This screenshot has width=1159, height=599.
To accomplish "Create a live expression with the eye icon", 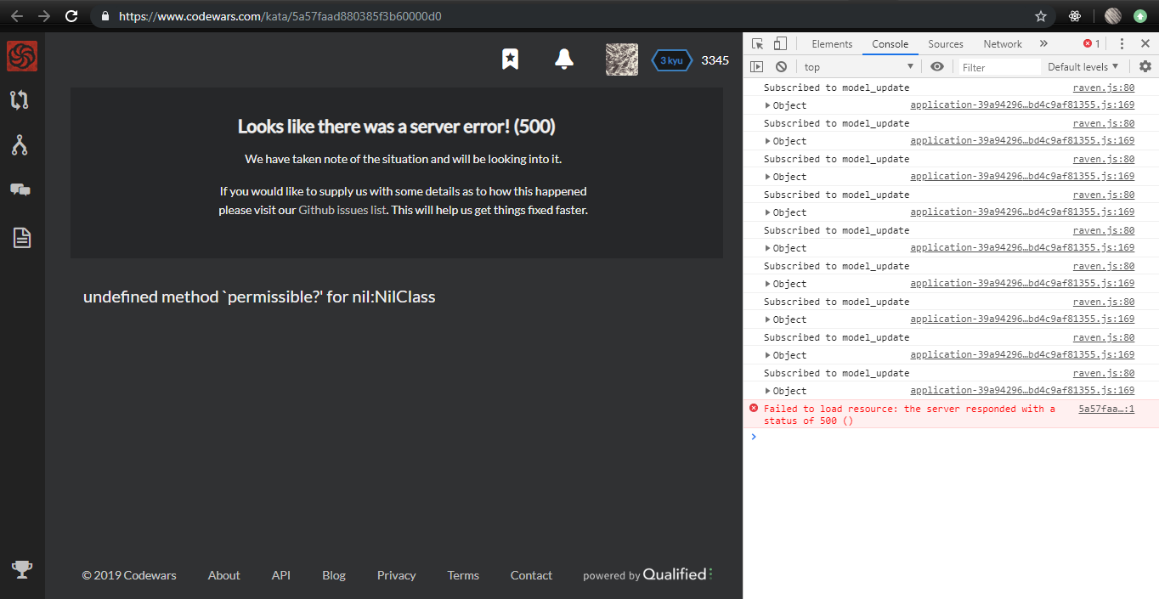I will pos(937,66).
